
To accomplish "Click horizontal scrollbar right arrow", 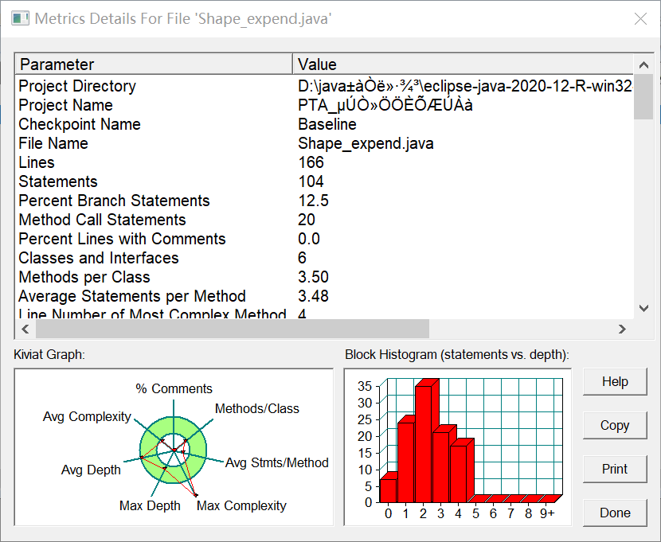I will coord(622,329).
